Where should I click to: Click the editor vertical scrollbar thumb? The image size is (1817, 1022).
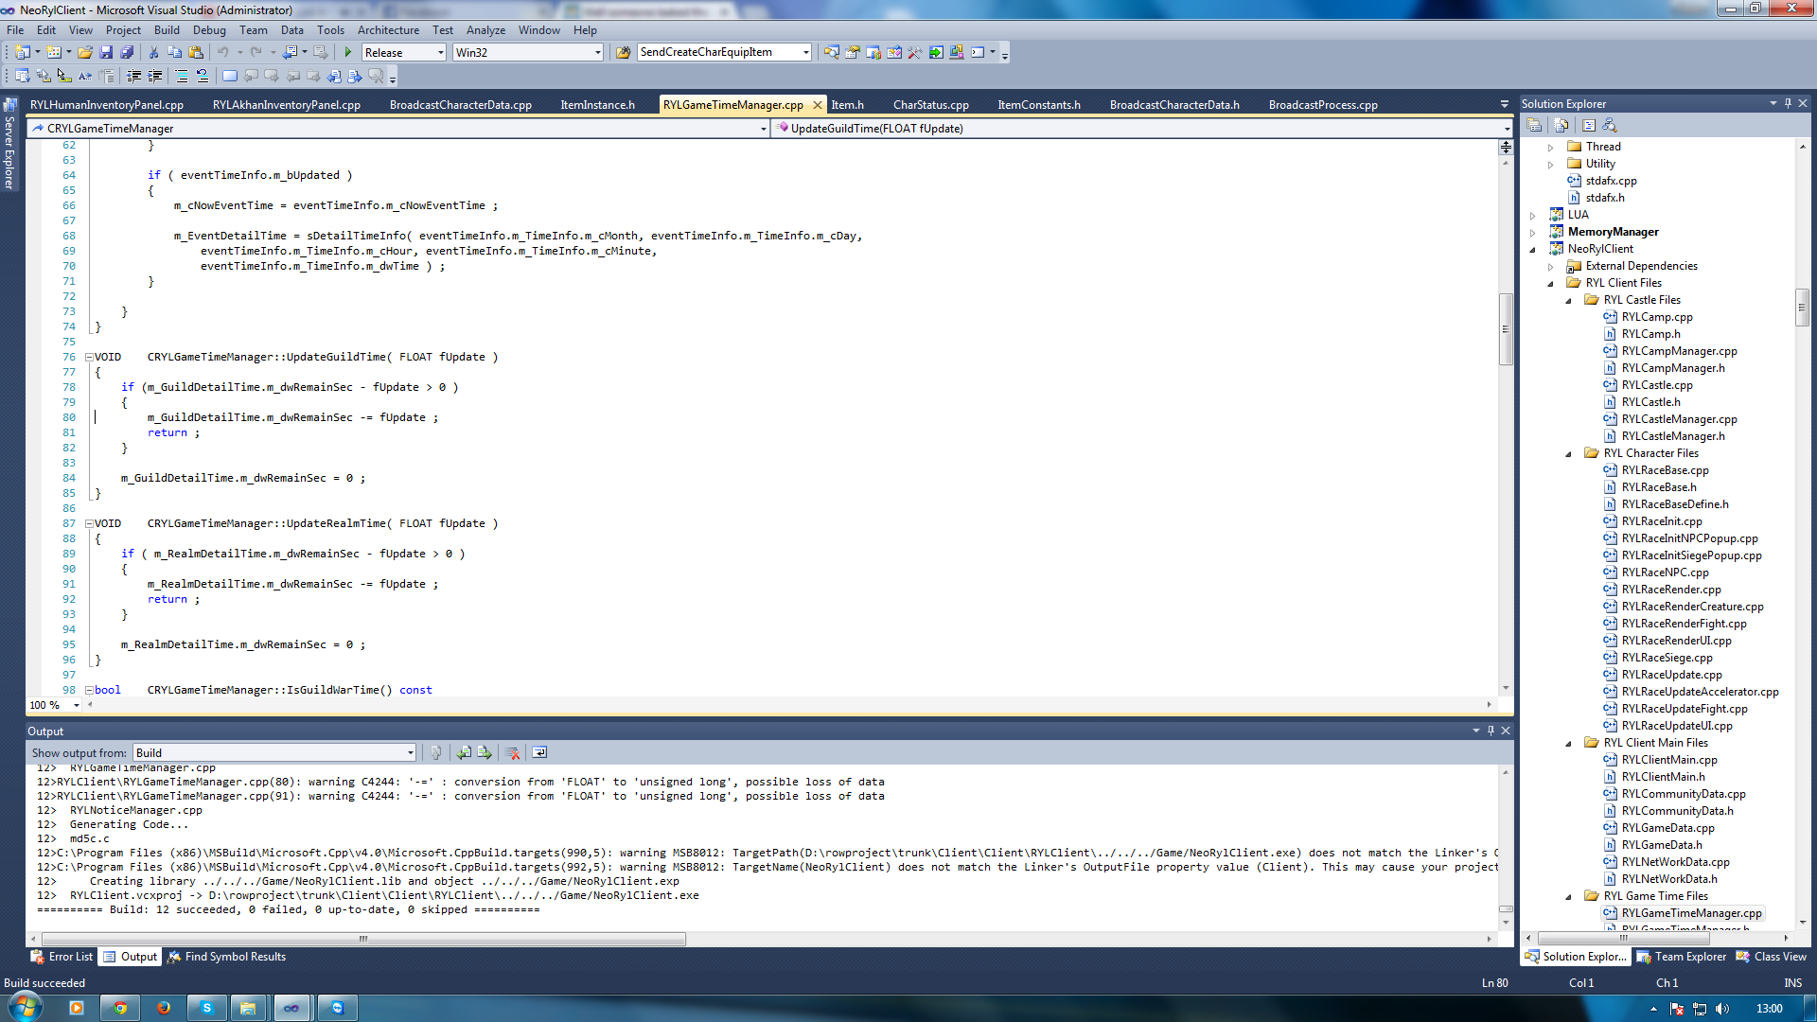(x=1505, y=328)
